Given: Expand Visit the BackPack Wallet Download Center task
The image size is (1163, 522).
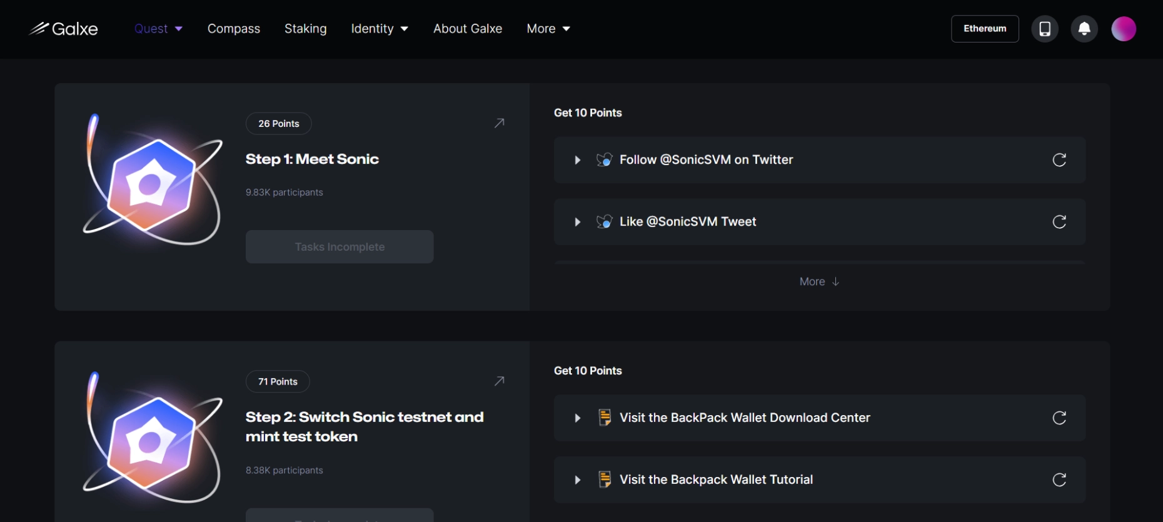Looking at the screenshot, I should (577, 418).
